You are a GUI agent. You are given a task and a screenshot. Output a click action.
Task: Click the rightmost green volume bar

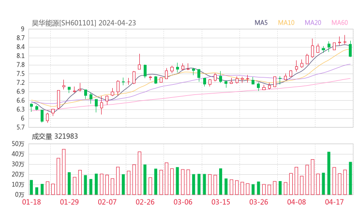pyautogui.click(x=350, y=178)
